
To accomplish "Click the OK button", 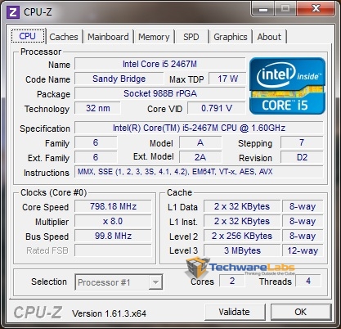I will point(300,312).
